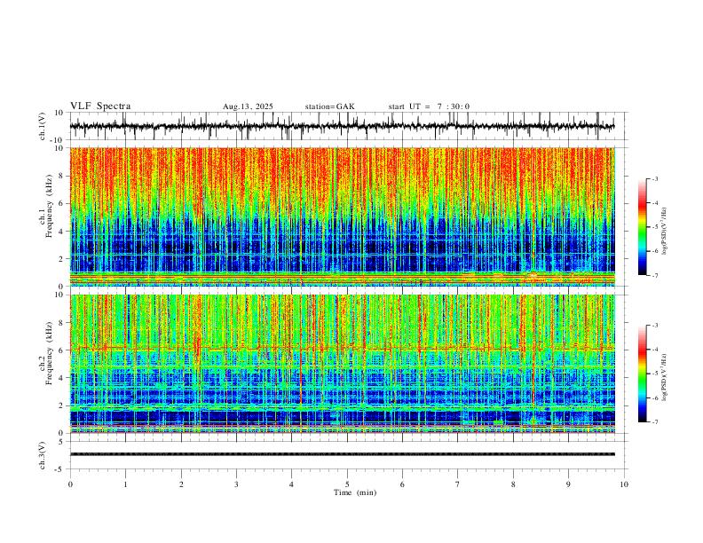This screenshot has width=703, height=543.
Task: Click the -3 label on ch.1 color bar
Action: 655,178
